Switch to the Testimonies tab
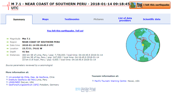 (x=72, y=19)
